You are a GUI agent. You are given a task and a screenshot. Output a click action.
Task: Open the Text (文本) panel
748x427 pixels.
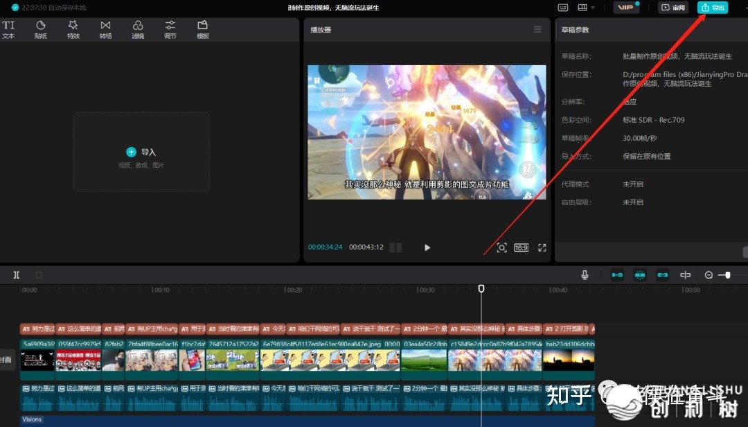tap(8, 29)
